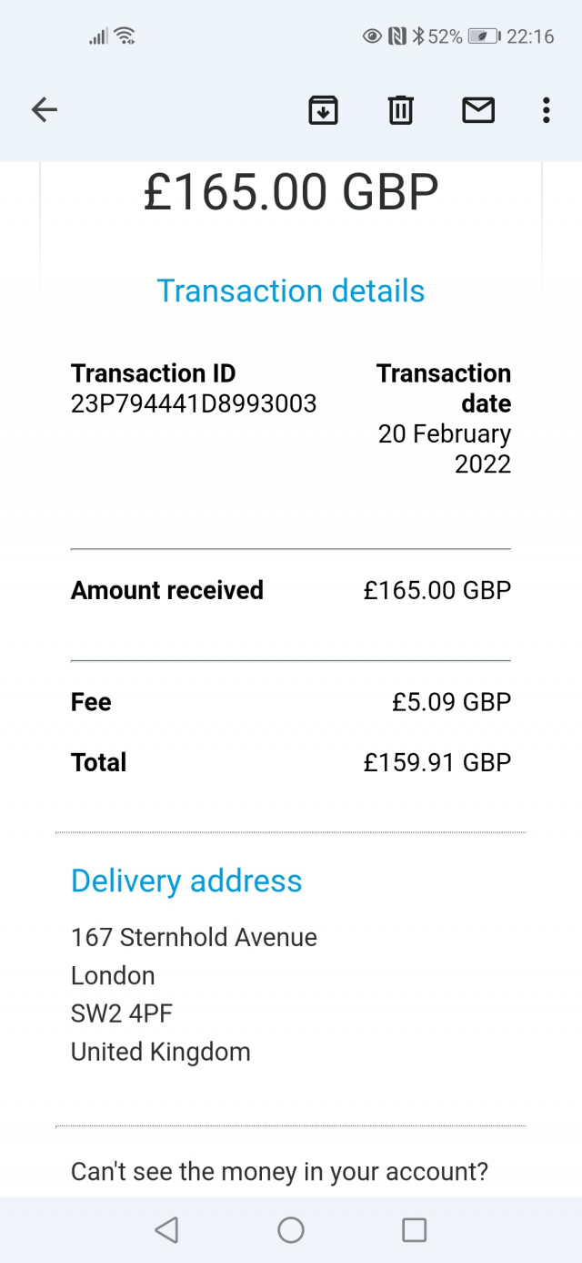Tap the Wi-Fi status icon
Screen dimensions: 582x1263
coord(125,36)
